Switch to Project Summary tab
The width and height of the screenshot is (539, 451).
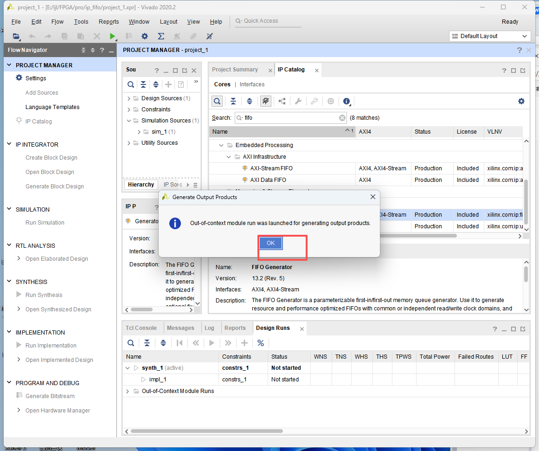tap(235, 70)
